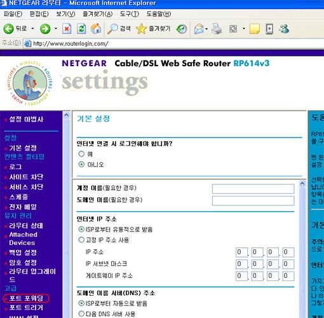
Task: Click the URL address bar field
Action: (x=173, y=44)
